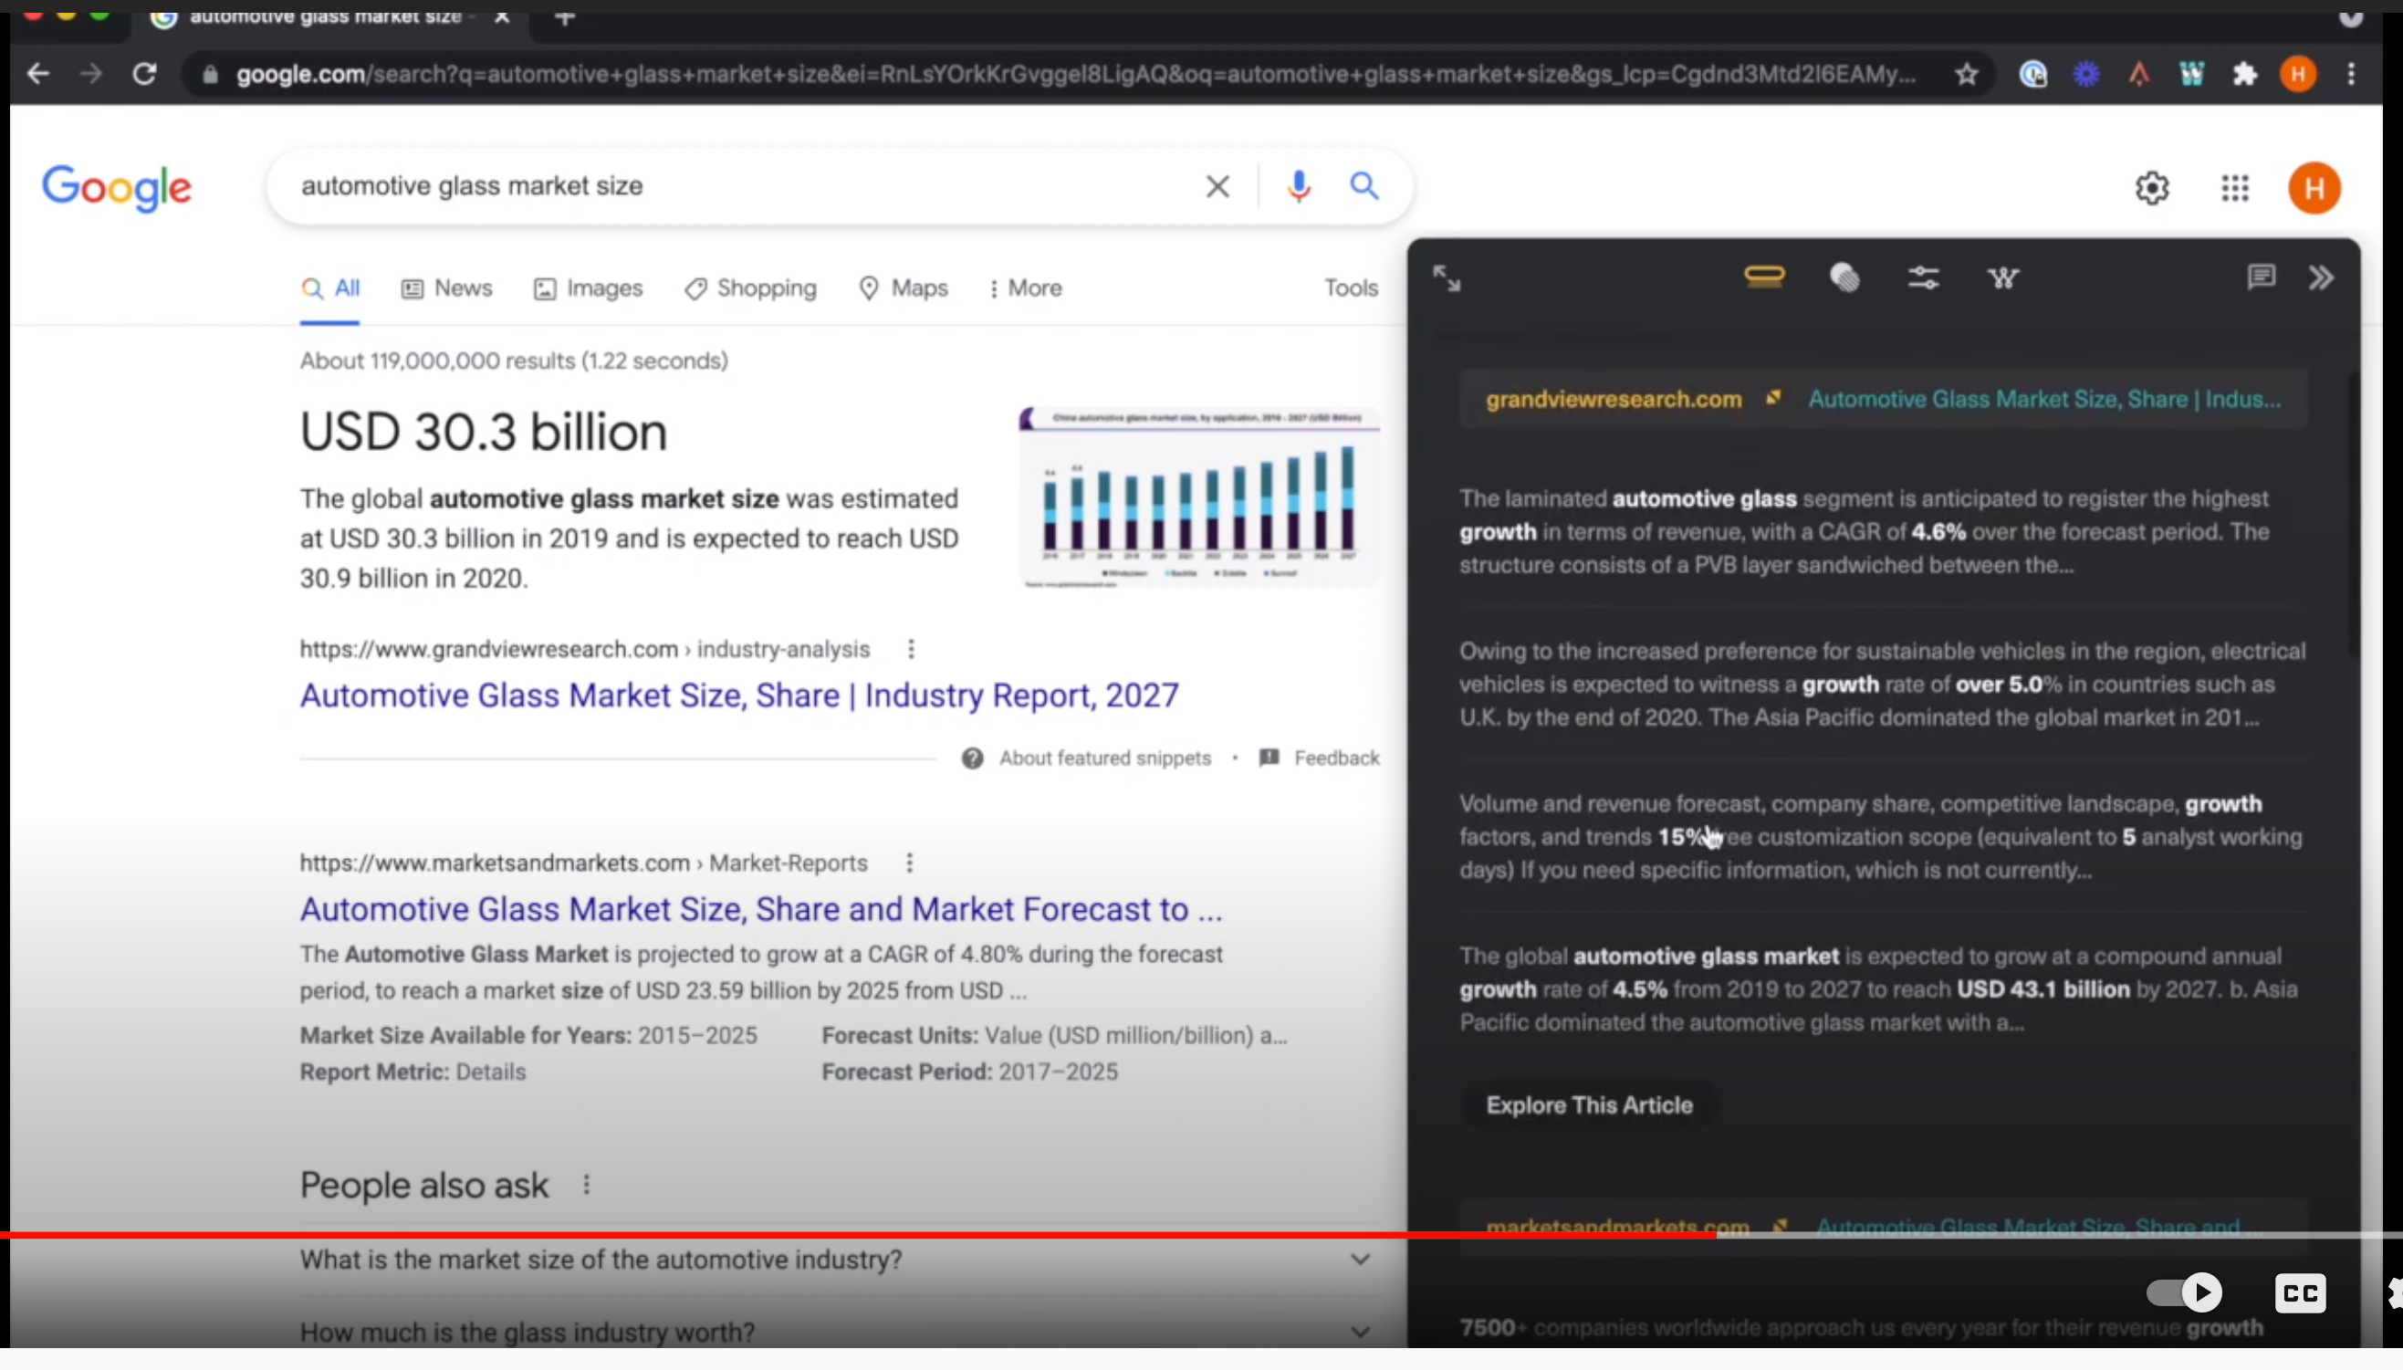
Task: Click the yellow highlighter icon in panel
Action: (1764, 277)
